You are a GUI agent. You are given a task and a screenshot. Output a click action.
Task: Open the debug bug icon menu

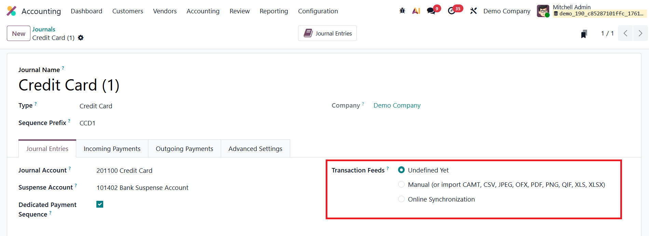click(x=402, y=11)
